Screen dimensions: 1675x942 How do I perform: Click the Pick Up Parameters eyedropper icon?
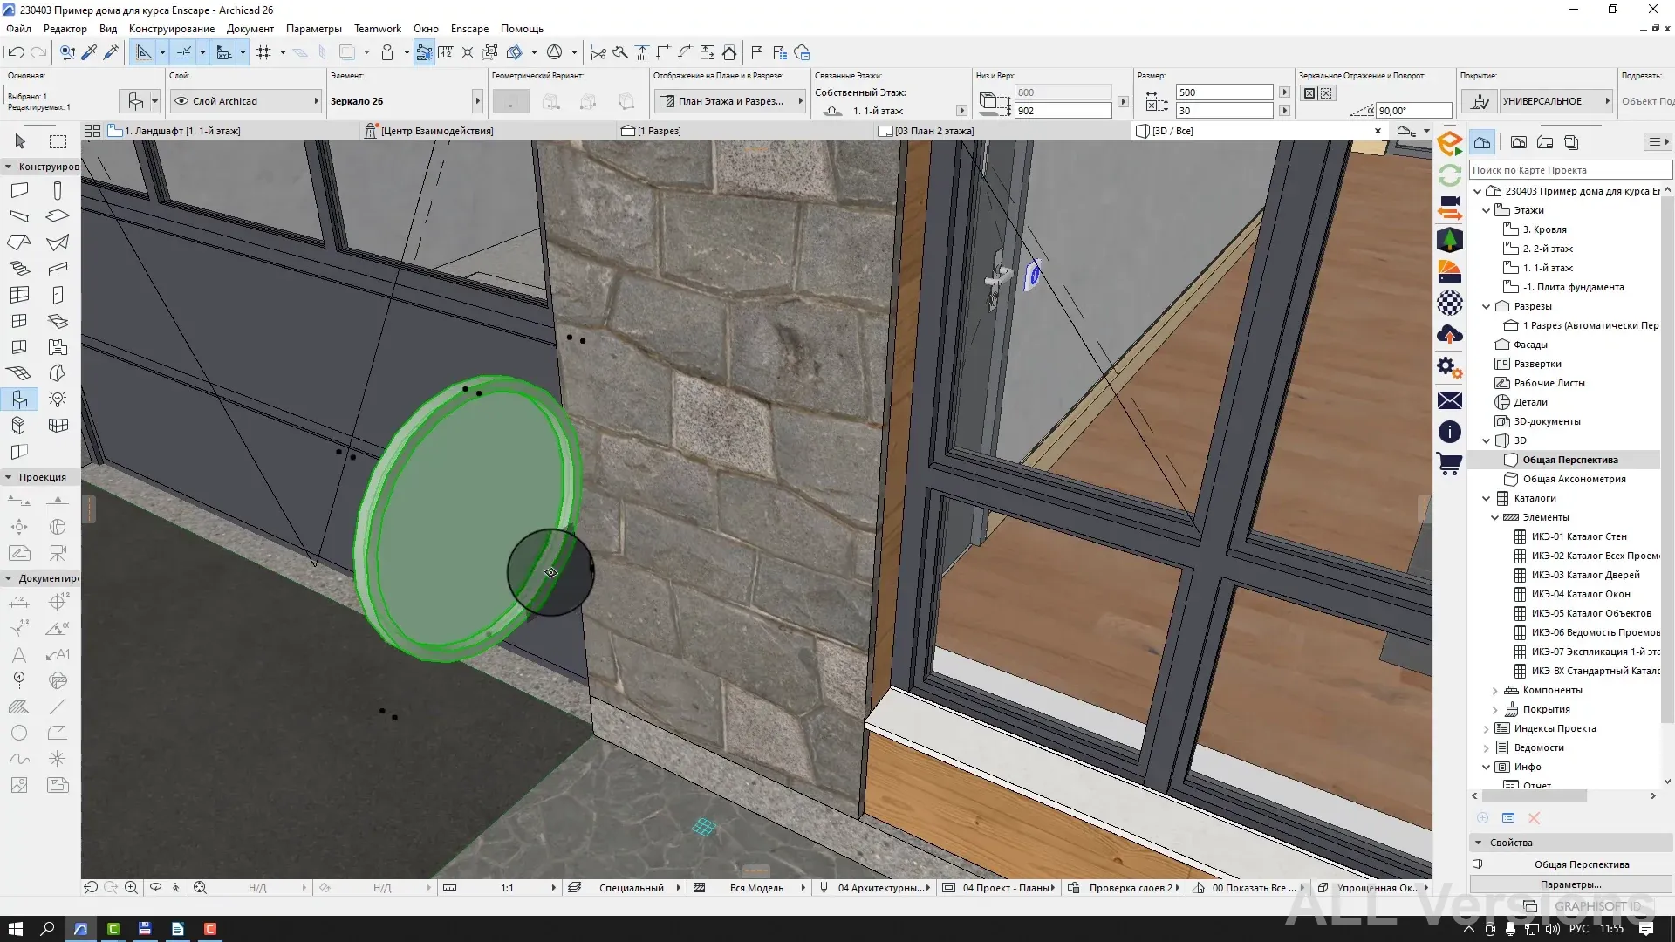pos(89,52)
